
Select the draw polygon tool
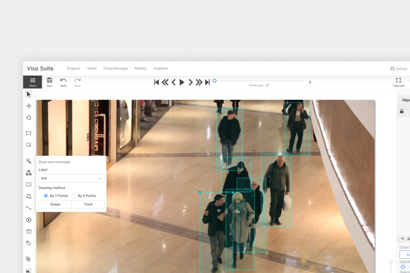click(29, 196)
